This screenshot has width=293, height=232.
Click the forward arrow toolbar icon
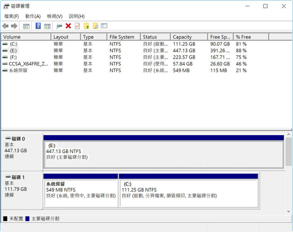[x=14, y=26]
